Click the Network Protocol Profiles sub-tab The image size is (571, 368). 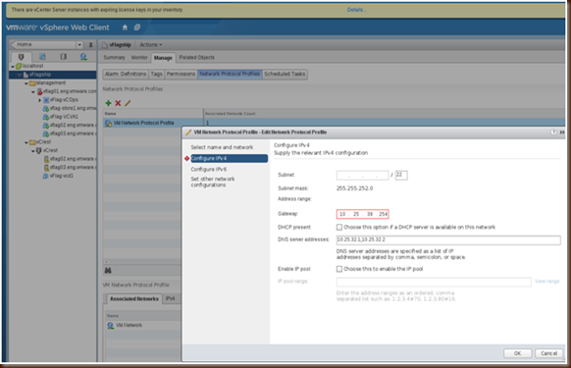click(230, 74)
